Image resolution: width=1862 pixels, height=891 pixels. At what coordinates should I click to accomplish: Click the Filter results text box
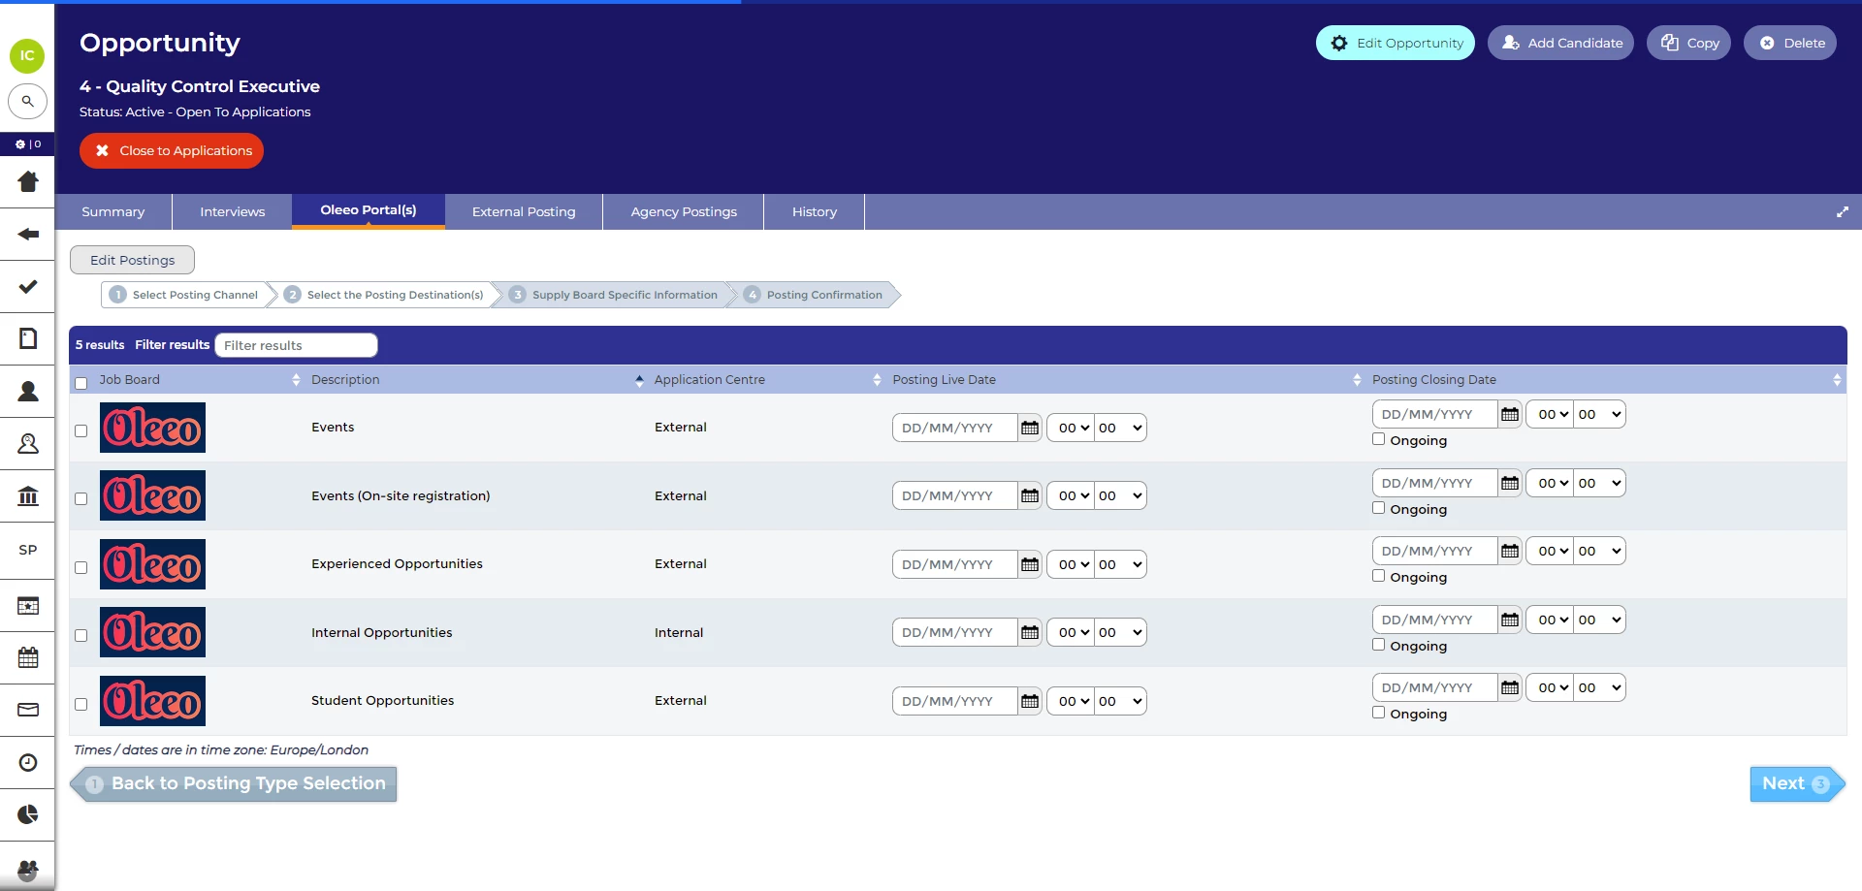[x=296, y=345]
